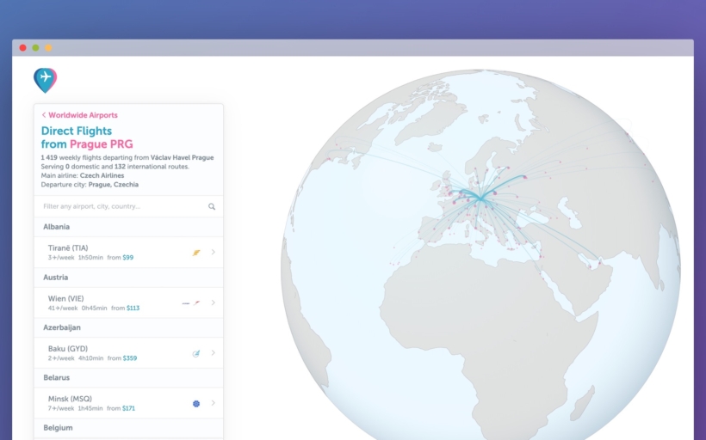
Task: Click the filter airport search field
Action: 128,206
